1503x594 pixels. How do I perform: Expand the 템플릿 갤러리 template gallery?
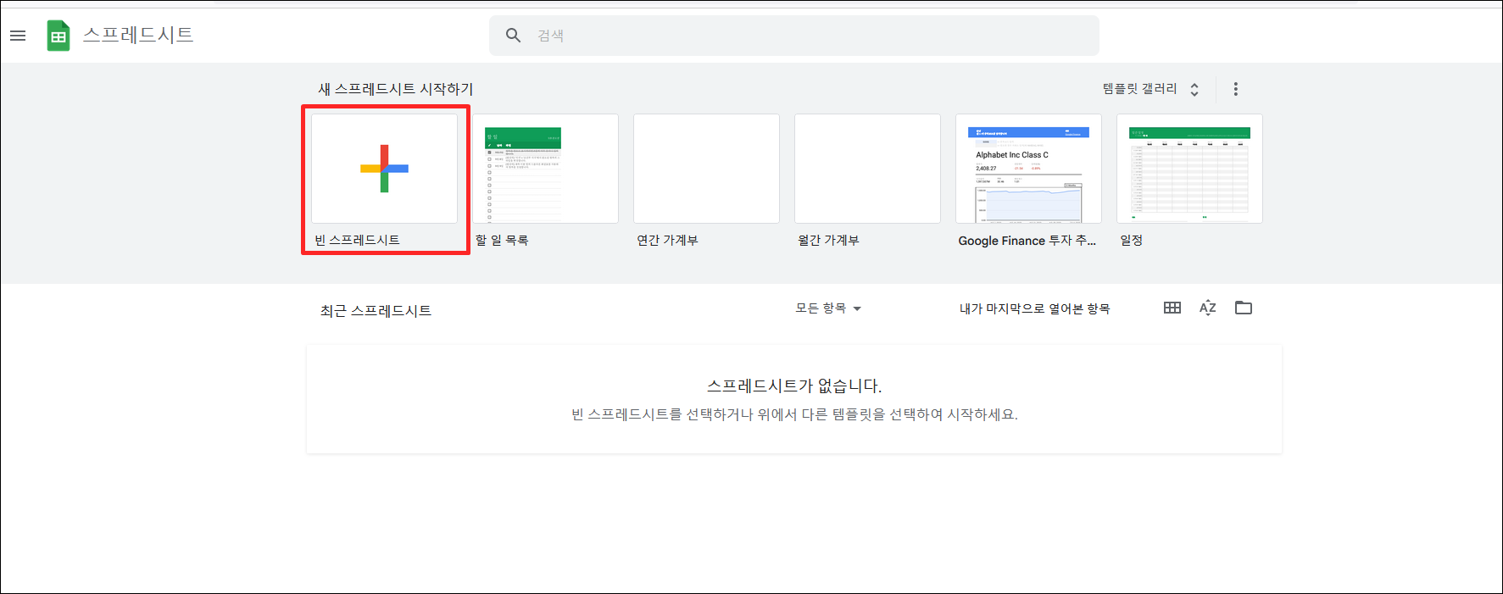tap(1150, 89)
